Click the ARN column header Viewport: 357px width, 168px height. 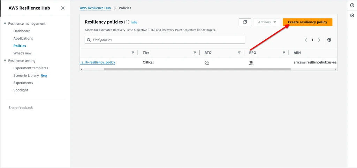pos(297,53)
